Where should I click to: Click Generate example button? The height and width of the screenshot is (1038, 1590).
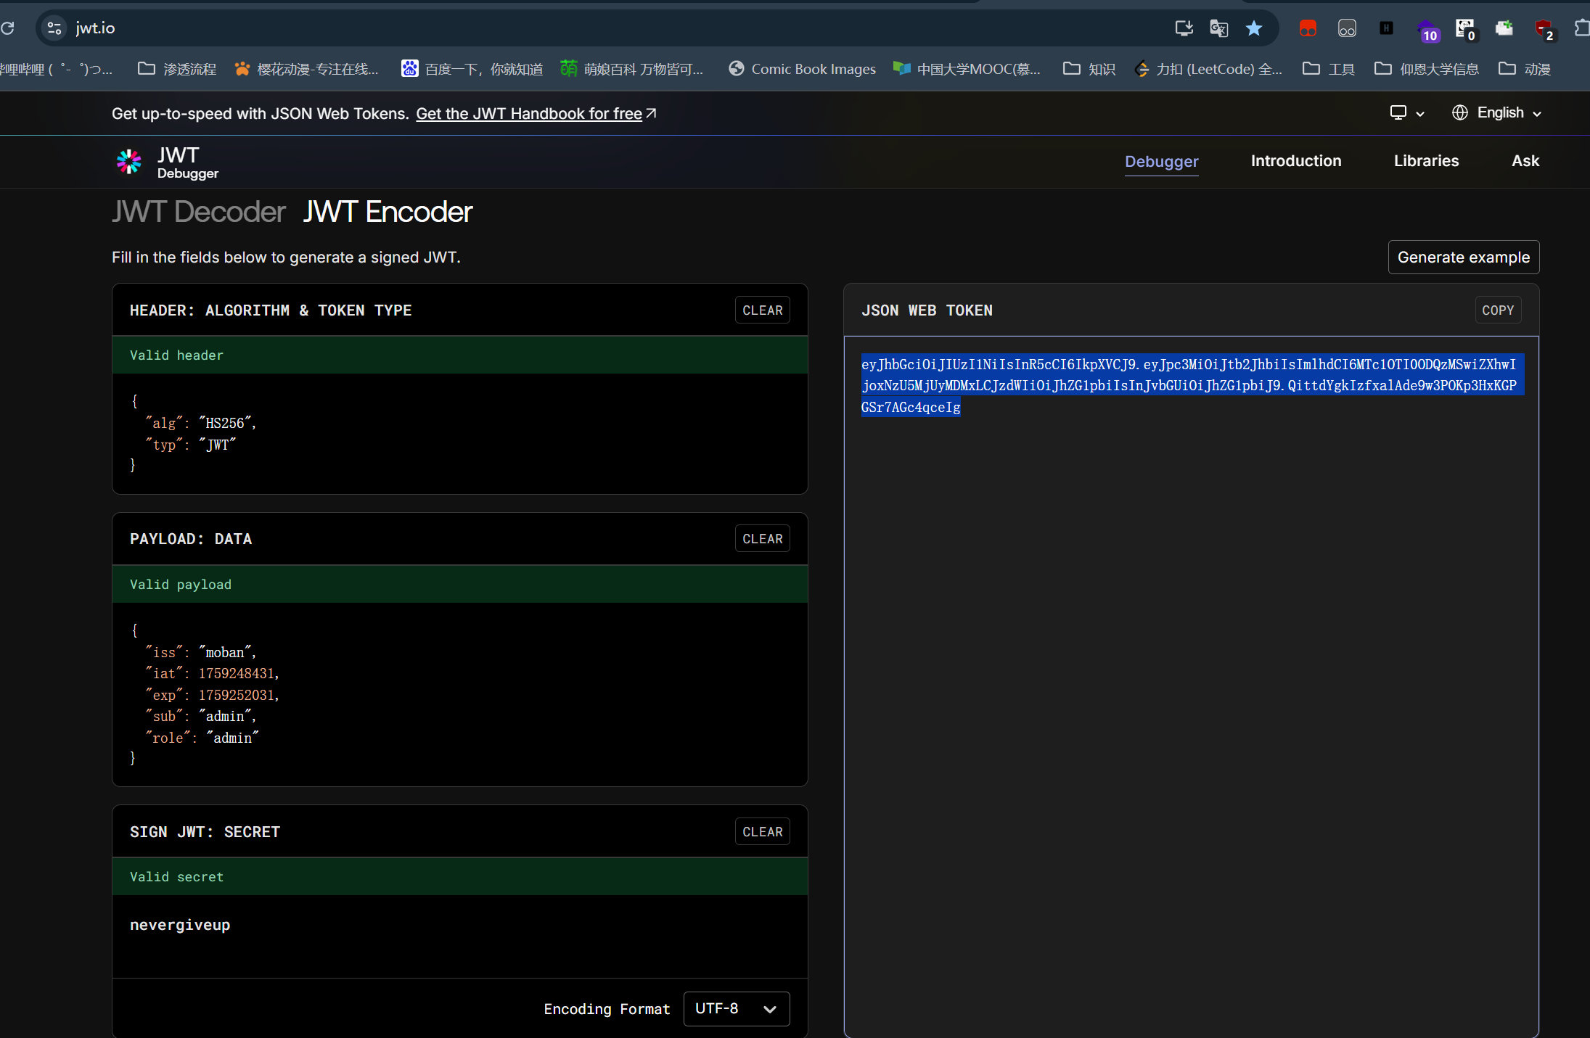1463,258
